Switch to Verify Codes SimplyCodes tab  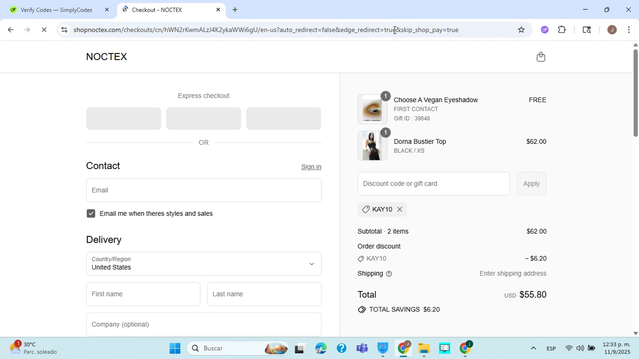56,9
